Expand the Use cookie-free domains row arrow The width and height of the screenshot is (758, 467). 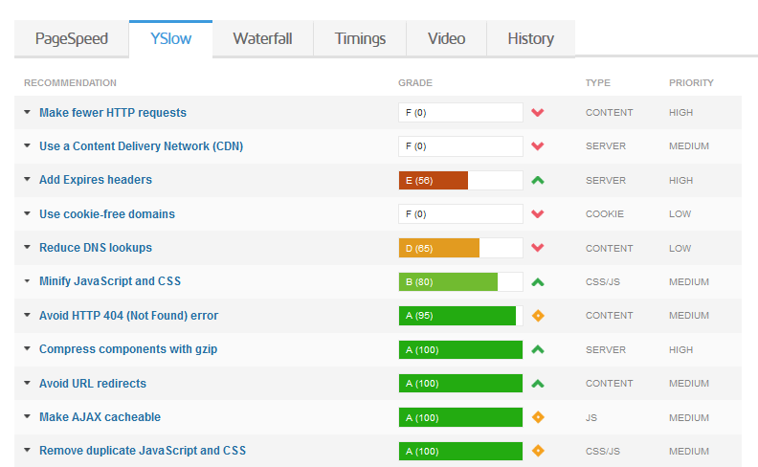[x=27, y=213]
